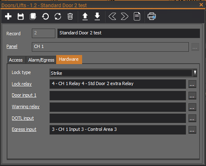
Task: Click the 'Record' label
Action: pos(14,33)
